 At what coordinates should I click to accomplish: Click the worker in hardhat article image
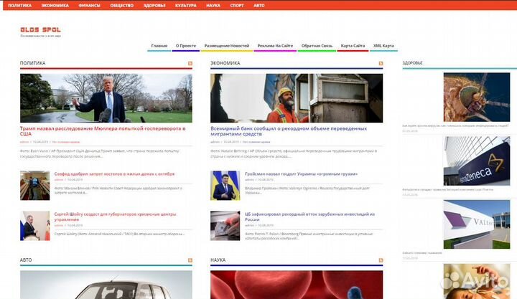pyautogui.click(x=296, y=98)
